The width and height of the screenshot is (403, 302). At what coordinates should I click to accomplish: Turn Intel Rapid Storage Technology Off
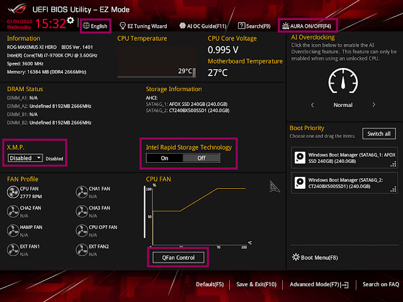pyautogui.click(x=201, y=158)
